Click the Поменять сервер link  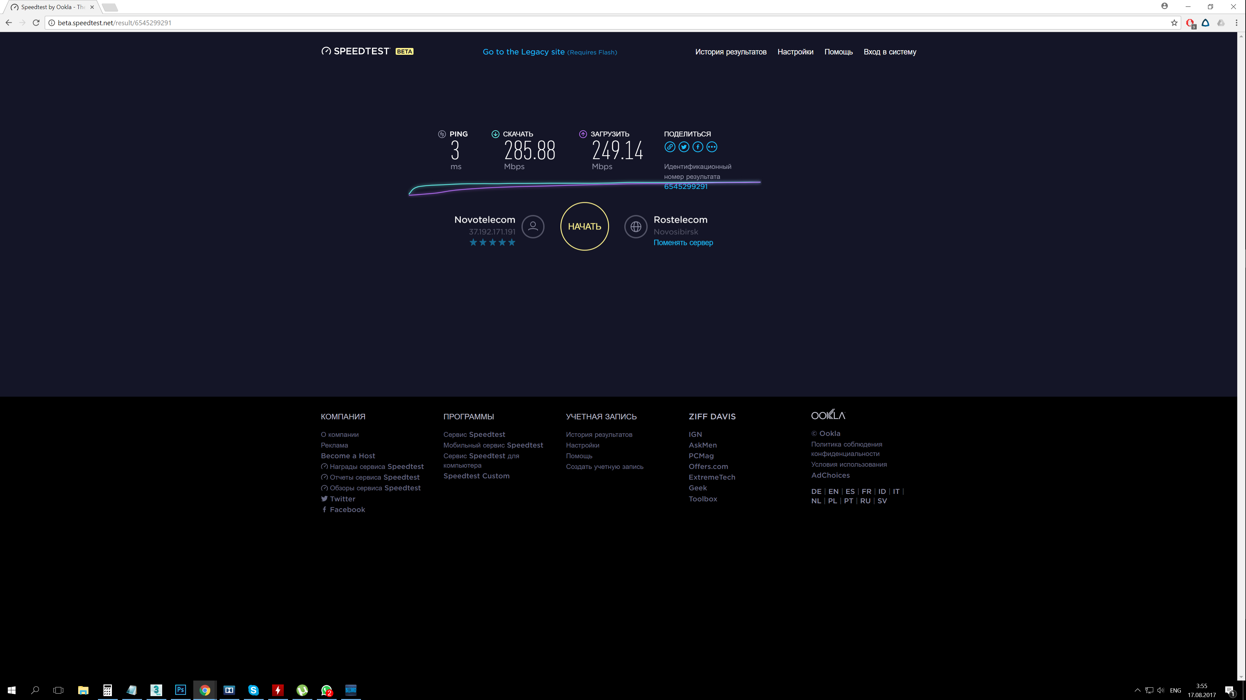pos(683,243)
